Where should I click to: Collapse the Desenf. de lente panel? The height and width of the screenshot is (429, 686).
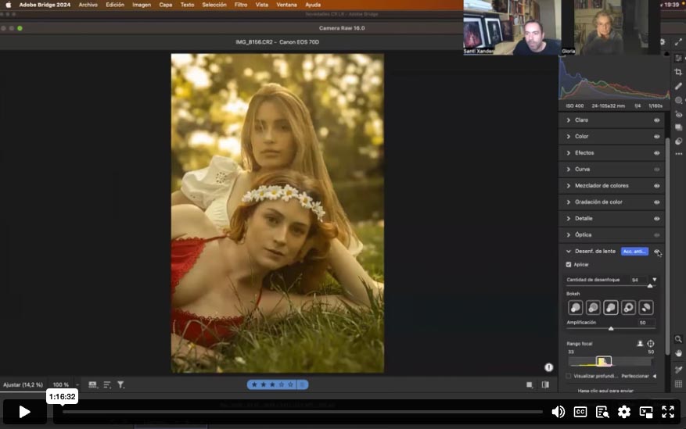(569, 252)
